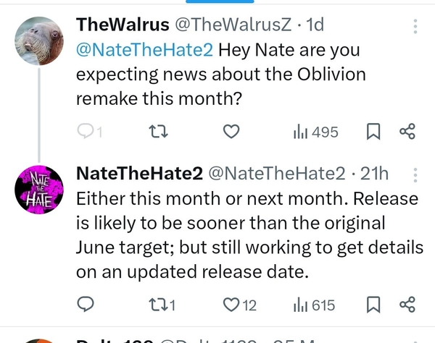This screenshot has width=435, height=343.
Task: Retweet NateTheHate2's release date reply
Action: [161, 305]
